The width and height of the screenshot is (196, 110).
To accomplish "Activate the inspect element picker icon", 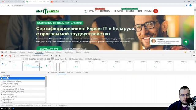I will (x=2, y=52).
